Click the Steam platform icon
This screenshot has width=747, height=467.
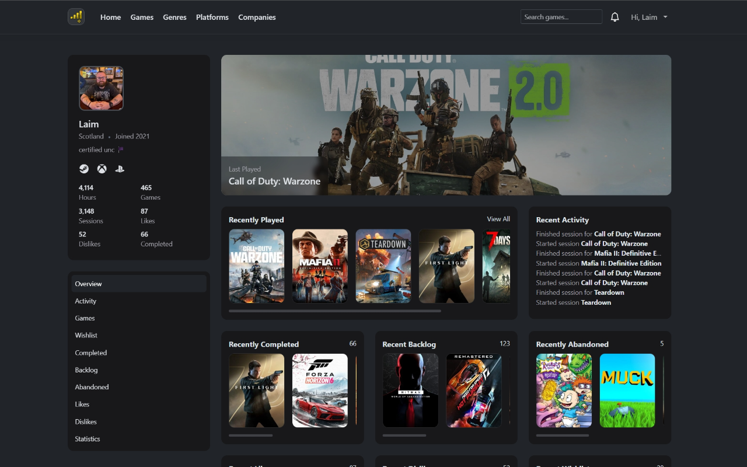tap(84, 169)
